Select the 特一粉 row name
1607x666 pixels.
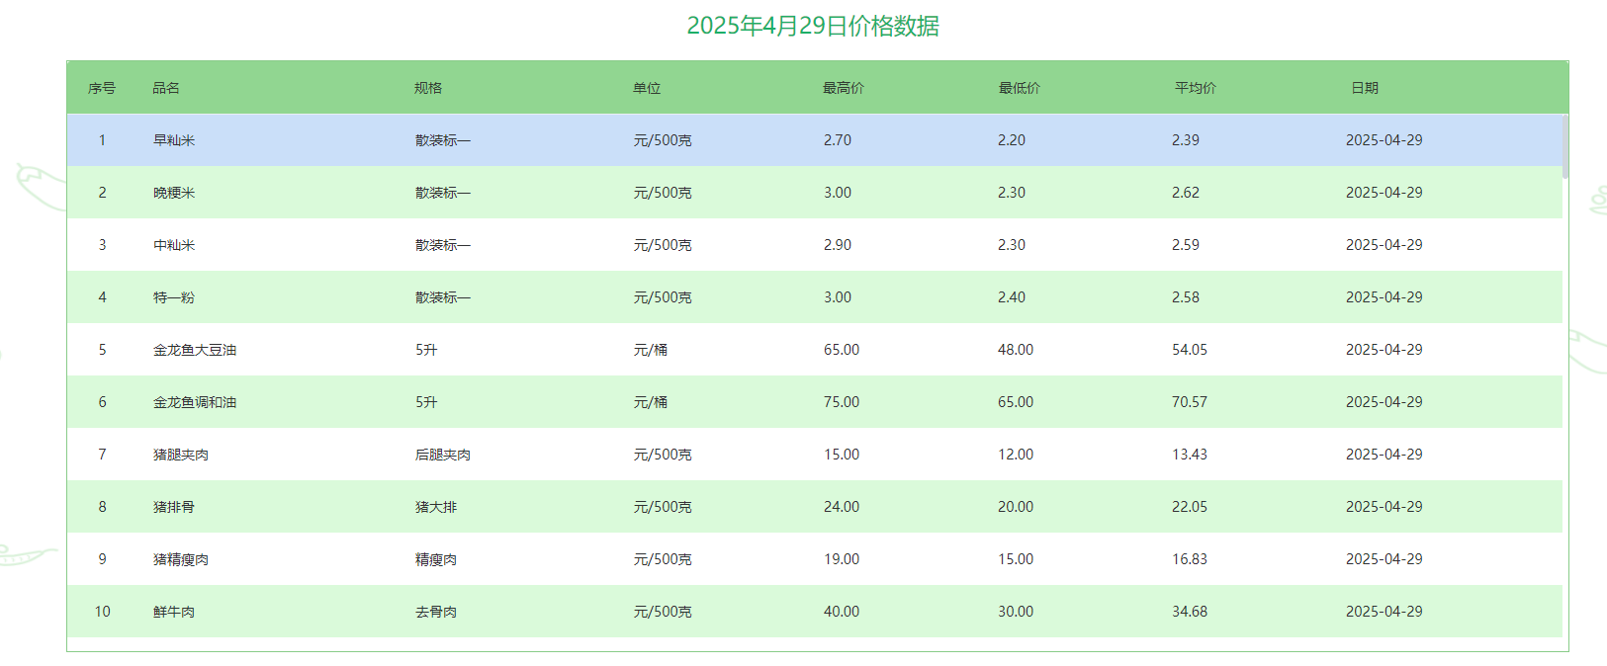click(174, 297)
